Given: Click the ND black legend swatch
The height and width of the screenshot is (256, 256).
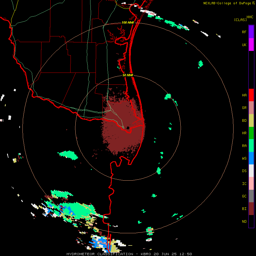Looking at the screenshot, I should (x=251, y=221).
